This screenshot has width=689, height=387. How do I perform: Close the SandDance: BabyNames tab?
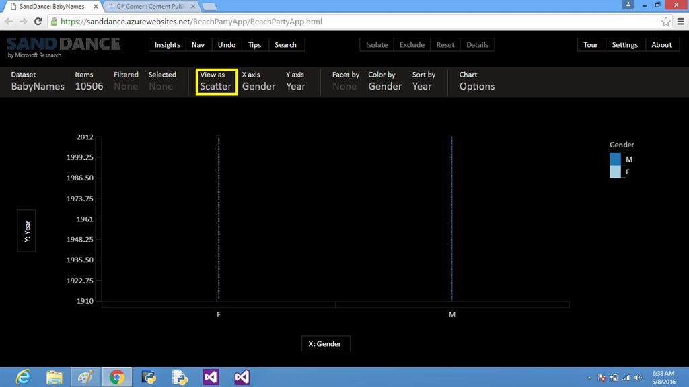[96, 7]
